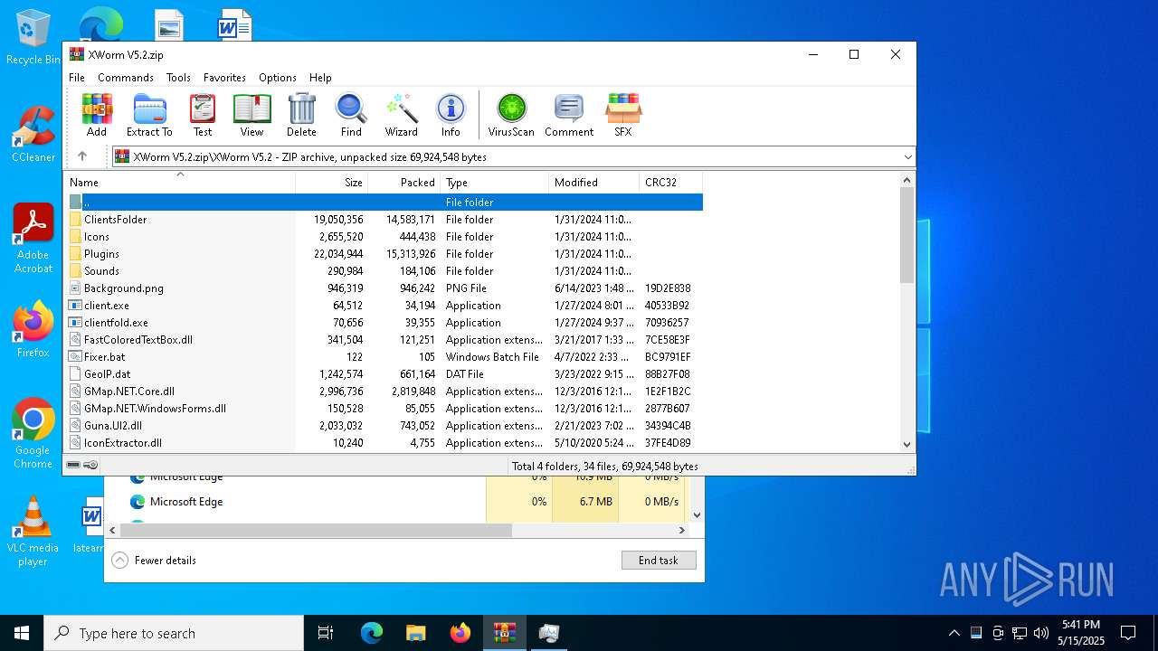Open the Tools menu
Screen dimensions: 1158x651
178,78
